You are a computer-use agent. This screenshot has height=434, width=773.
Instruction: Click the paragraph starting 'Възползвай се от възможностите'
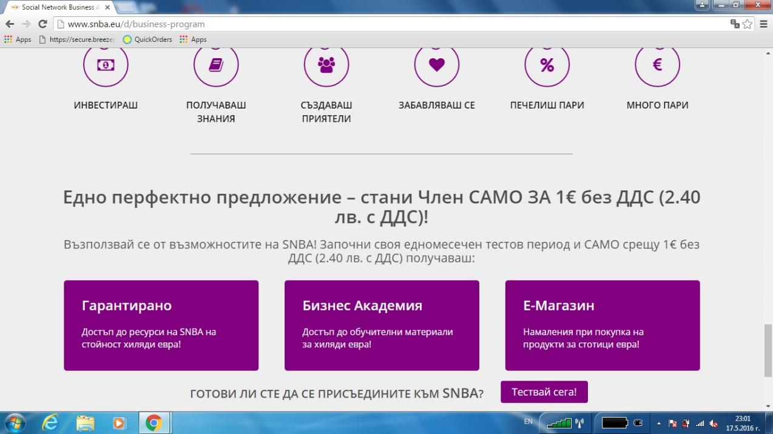382,252
